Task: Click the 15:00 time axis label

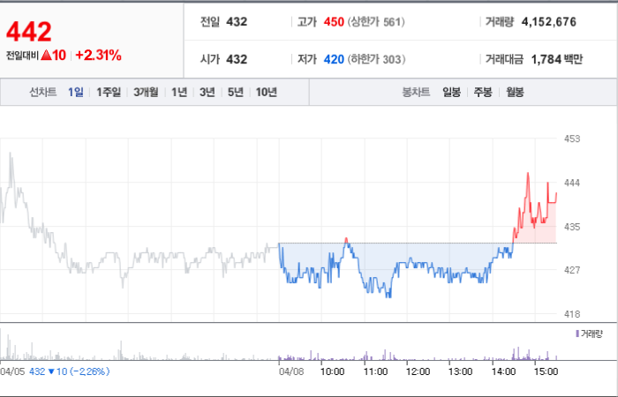Action: tap(546, 371)
